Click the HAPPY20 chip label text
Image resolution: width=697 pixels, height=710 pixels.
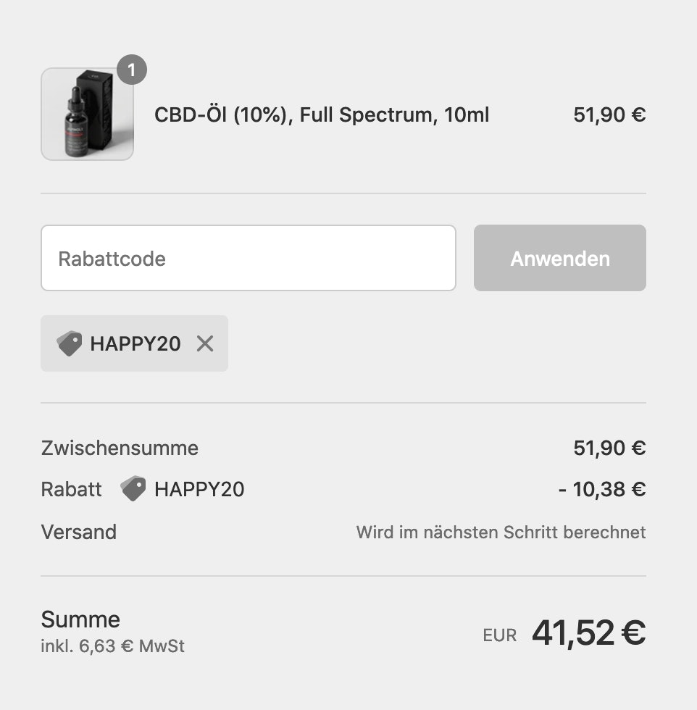click(135, 343)
